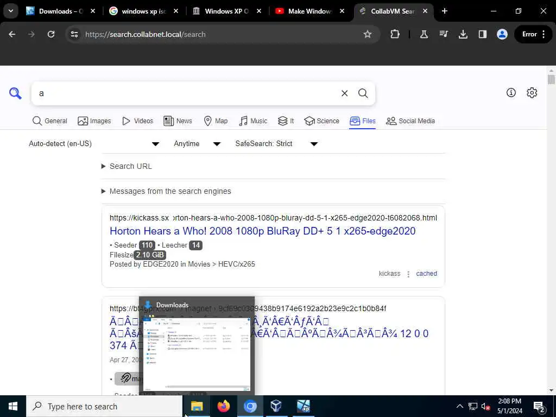Open search Preferences gear
This screenshot has height=417, width=556.
(x=532, y=92)
